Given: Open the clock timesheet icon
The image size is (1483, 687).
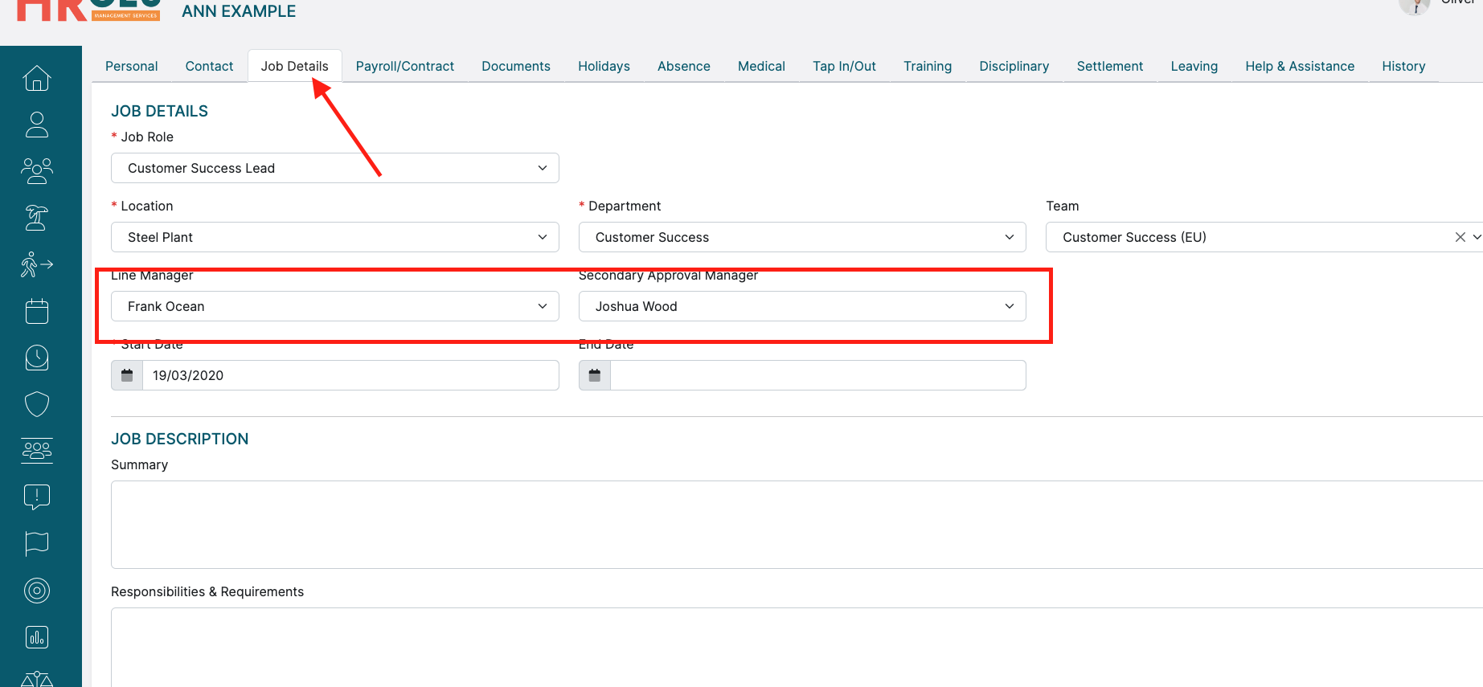Looking at the screenshot, I should pyautogui.click(x=37, y=358).
